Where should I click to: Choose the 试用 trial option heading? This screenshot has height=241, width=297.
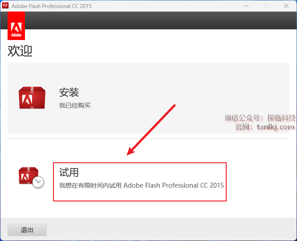point(69,172)
